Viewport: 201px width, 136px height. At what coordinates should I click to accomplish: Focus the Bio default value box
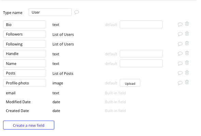141,24
